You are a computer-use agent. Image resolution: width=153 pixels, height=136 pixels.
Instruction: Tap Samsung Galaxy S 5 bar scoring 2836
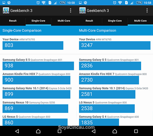point(110,66)
